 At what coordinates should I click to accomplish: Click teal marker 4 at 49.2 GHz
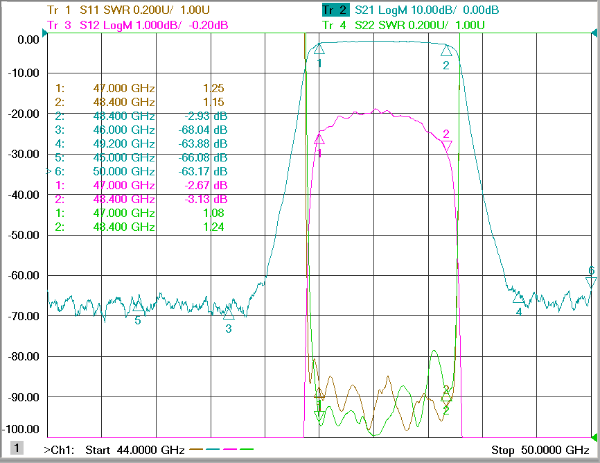click(x=518, y=297)
